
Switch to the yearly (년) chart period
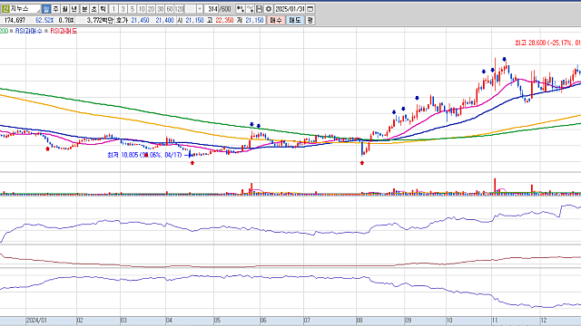(x=74, y=9)
